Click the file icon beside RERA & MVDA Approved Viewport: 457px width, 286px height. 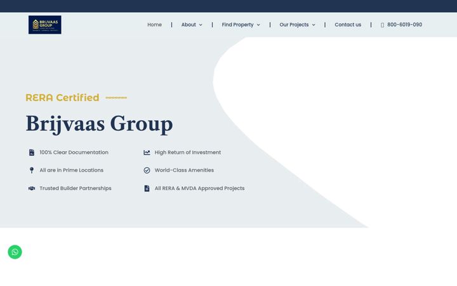click(147, 188)
